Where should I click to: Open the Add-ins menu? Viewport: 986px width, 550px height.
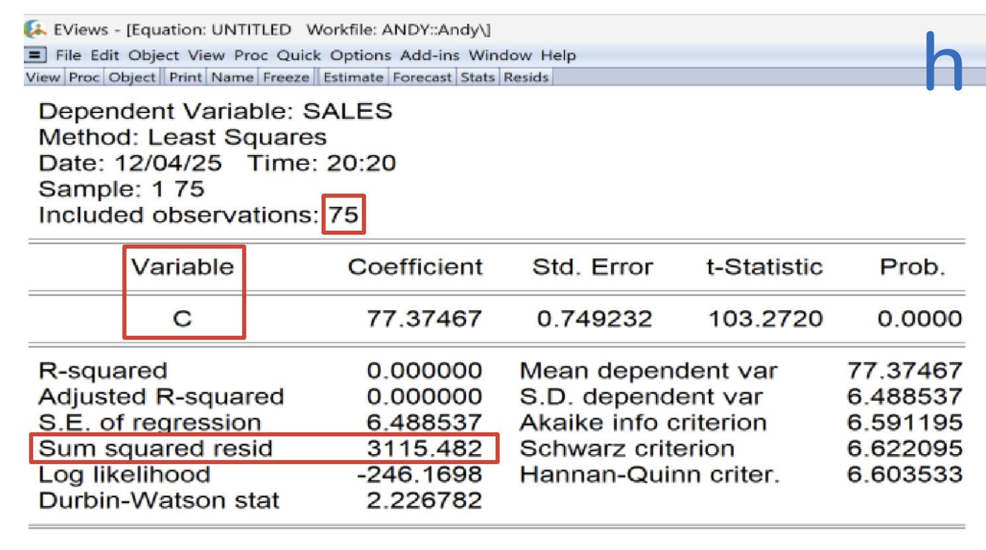click(429, 56)
